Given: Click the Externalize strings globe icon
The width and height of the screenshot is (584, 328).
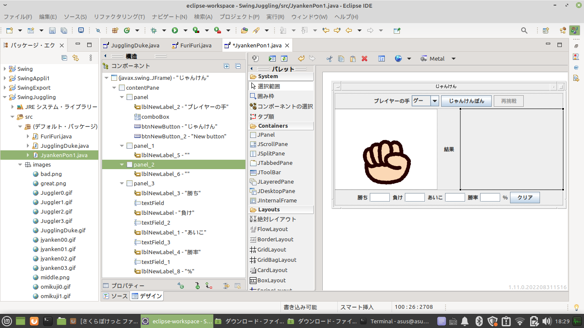Looking at the screenshot, I should click(398, 59).
